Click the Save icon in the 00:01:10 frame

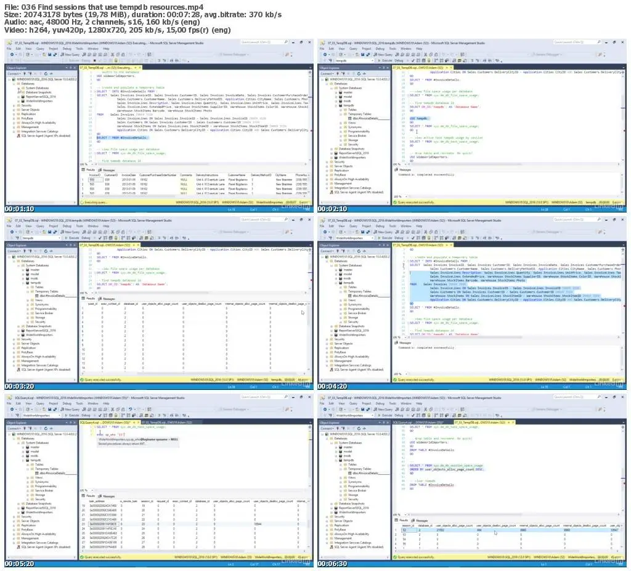coord(49,54)
